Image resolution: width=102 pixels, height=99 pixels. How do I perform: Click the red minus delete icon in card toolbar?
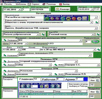tap(74, 19)
